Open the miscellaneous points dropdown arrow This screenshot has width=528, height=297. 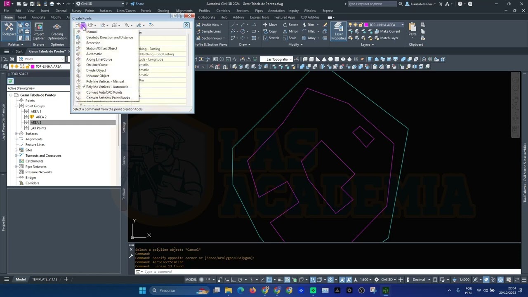(x=83, y=26)
